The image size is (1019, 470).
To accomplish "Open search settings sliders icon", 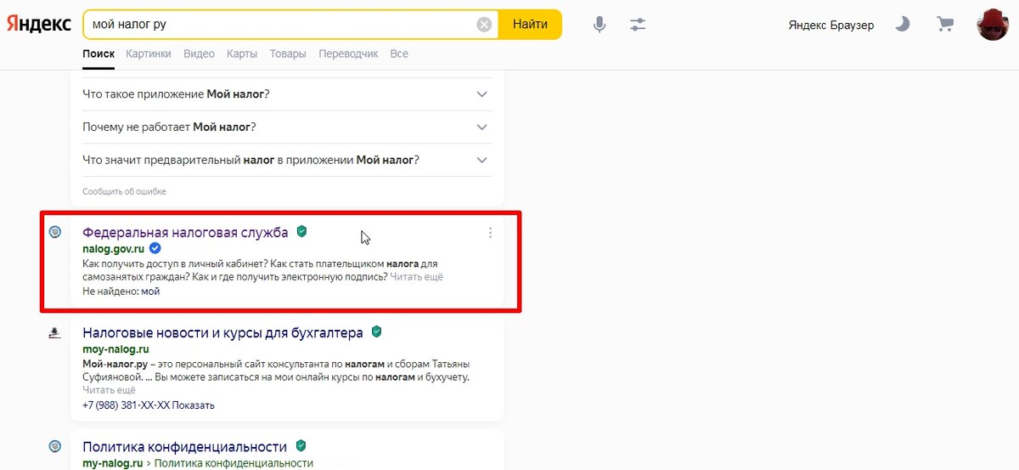I will pyautogui.click(x=639, y=25).
